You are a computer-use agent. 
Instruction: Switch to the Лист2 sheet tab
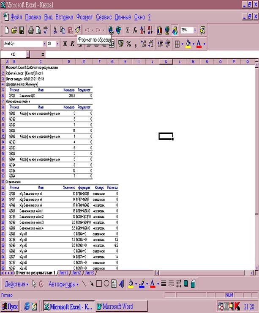coord(76,273)
